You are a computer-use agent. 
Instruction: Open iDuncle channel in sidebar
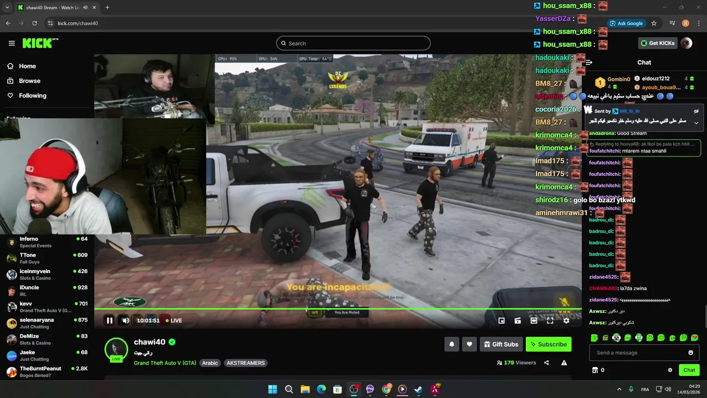tap(47, 291)
